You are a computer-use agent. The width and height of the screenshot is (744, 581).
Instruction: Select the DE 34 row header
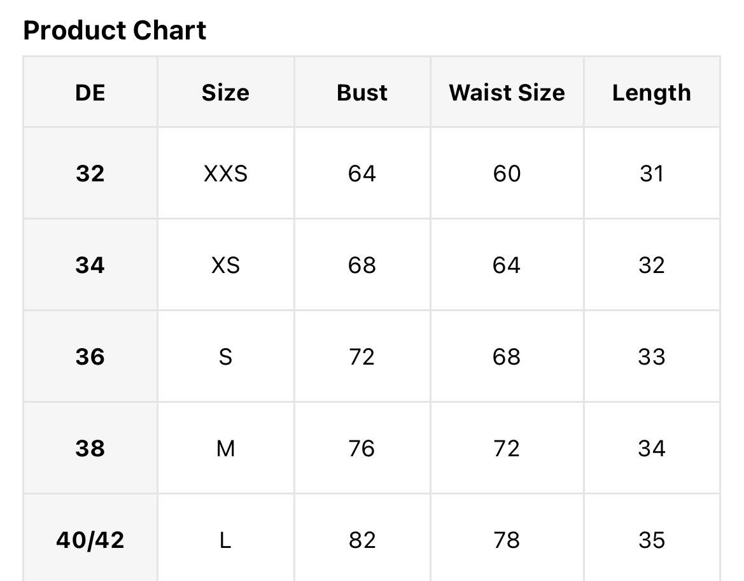pos(90,265)
